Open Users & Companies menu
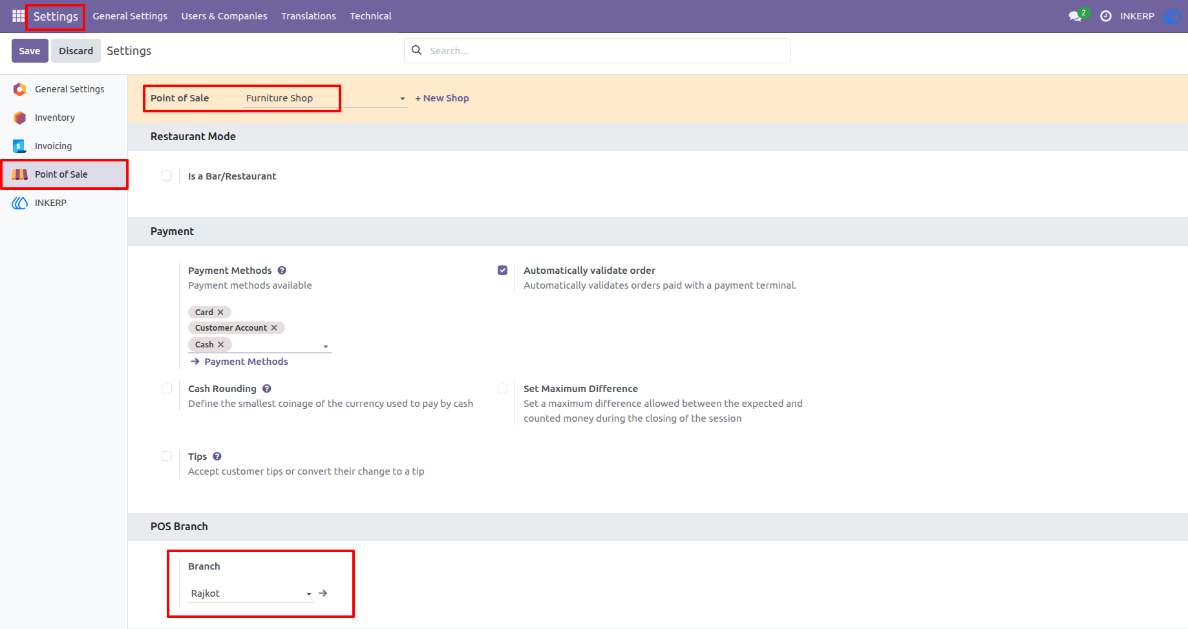Viewport: 1188px width, 629px height. point(224,16)
